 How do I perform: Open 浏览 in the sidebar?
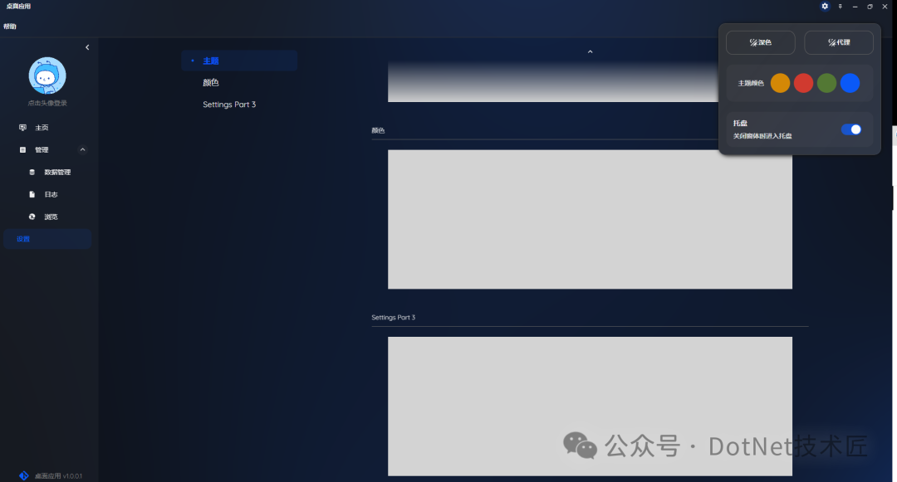coord(47,217)
